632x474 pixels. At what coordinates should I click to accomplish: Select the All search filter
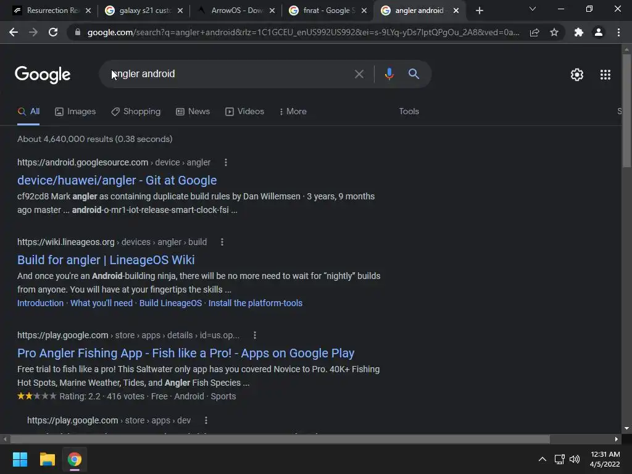[28, 112]
